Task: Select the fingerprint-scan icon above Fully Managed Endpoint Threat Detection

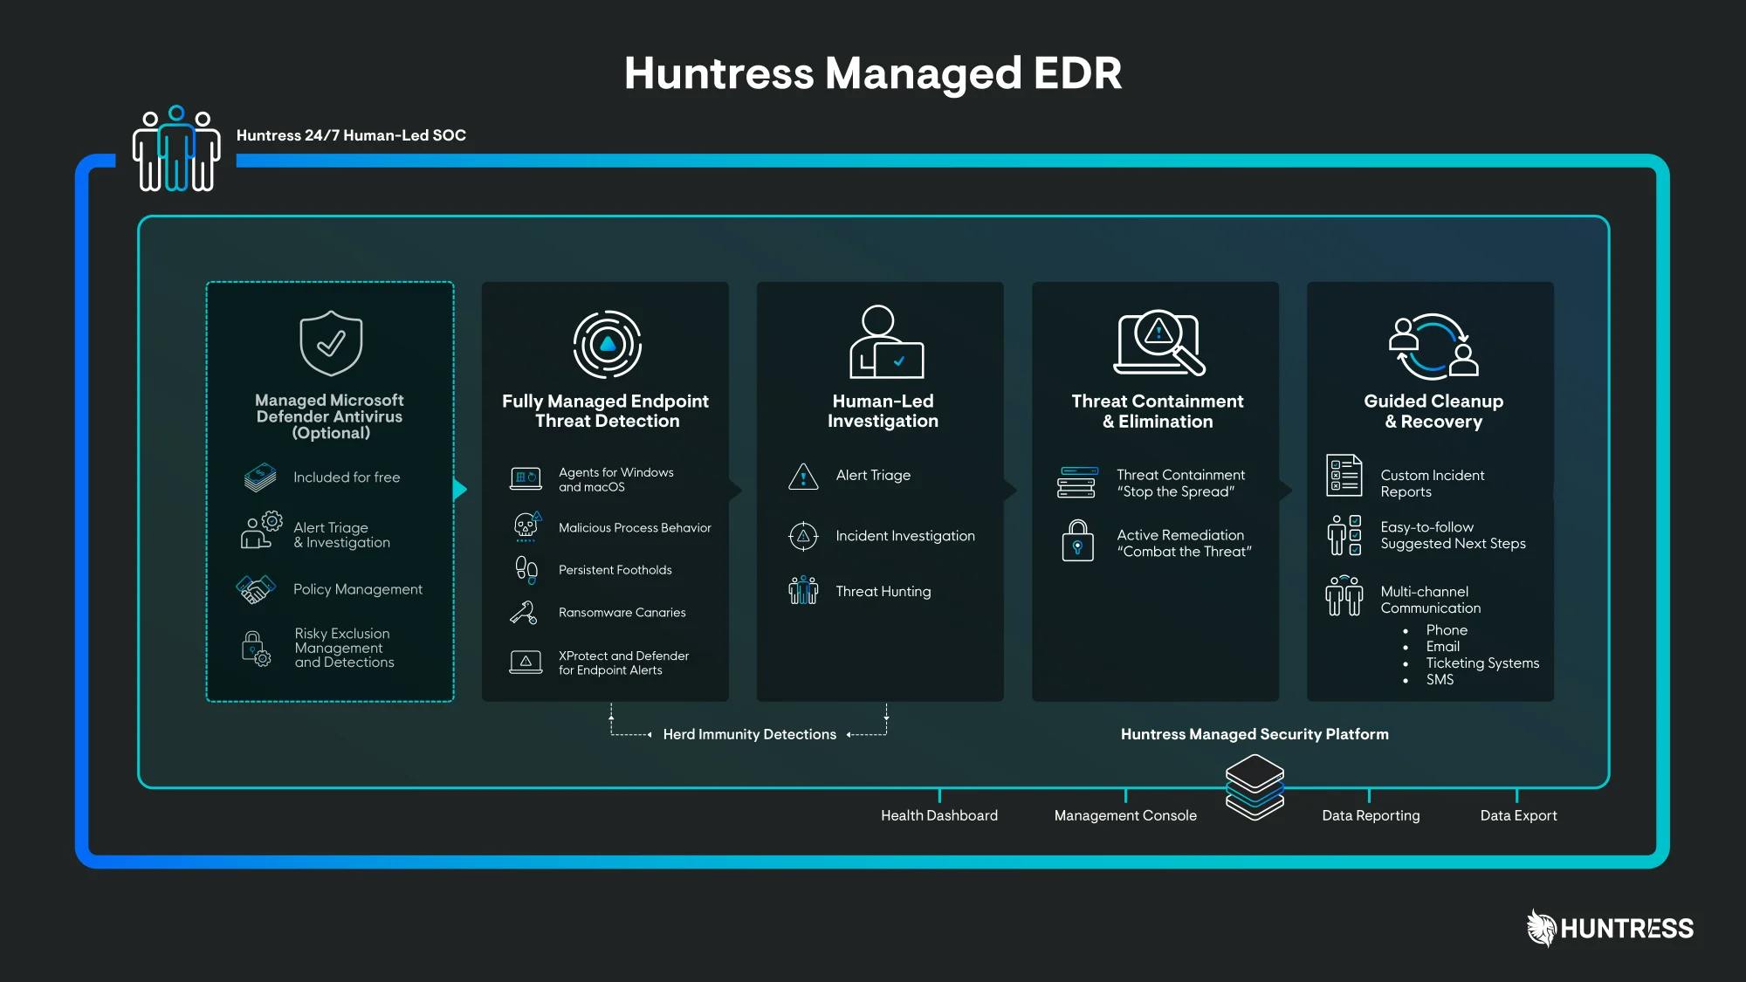Action: (605, 343)
